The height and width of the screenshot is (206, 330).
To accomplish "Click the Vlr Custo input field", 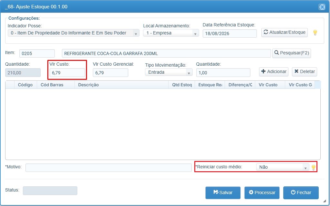I will pyautogui.click(x=67, y=73).
